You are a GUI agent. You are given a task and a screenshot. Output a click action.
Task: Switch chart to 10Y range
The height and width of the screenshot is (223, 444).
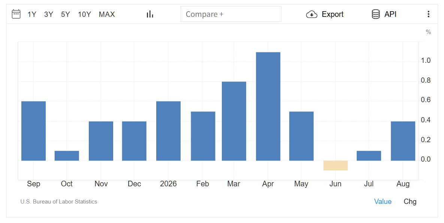click(84, 14)
